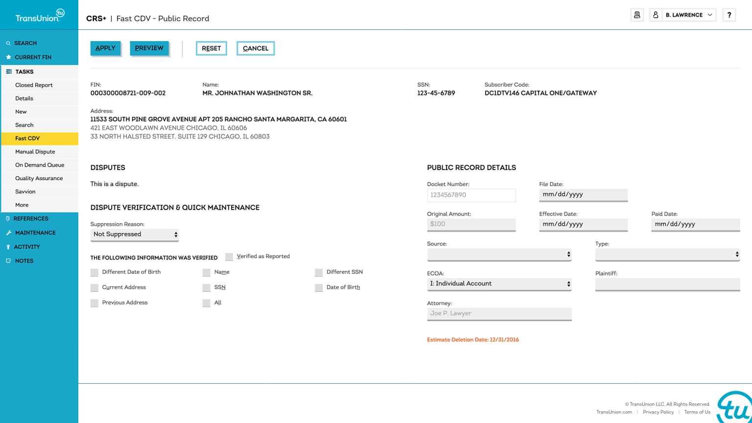Follow the Privacy Policy footer link
This screenshot has width=752, height=423.
coord(658,412)
